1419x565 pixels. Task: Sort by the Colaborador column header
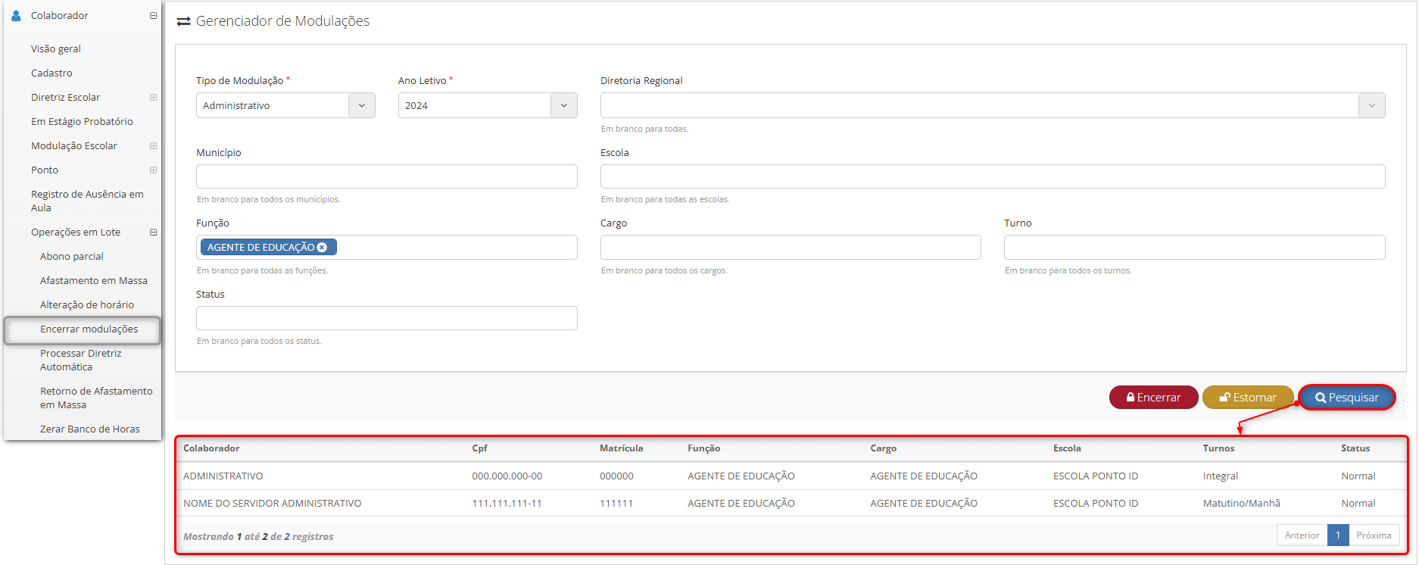tap(211, 448)
